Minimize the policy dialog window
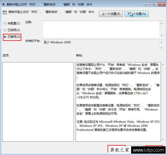The width and height of the screenshot is (167, 155). click(x=146, y=4)
